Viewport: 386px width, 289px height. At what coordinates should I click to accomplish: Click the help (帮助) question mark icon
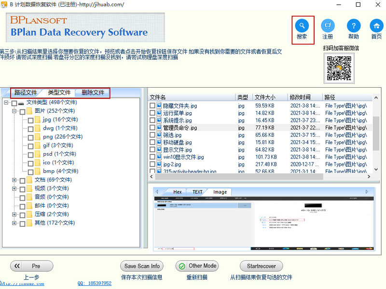[x=354, y=26]
